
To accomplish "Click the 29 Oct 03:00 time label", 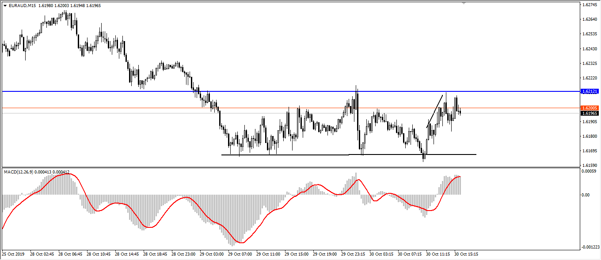I will pos(212,254).
